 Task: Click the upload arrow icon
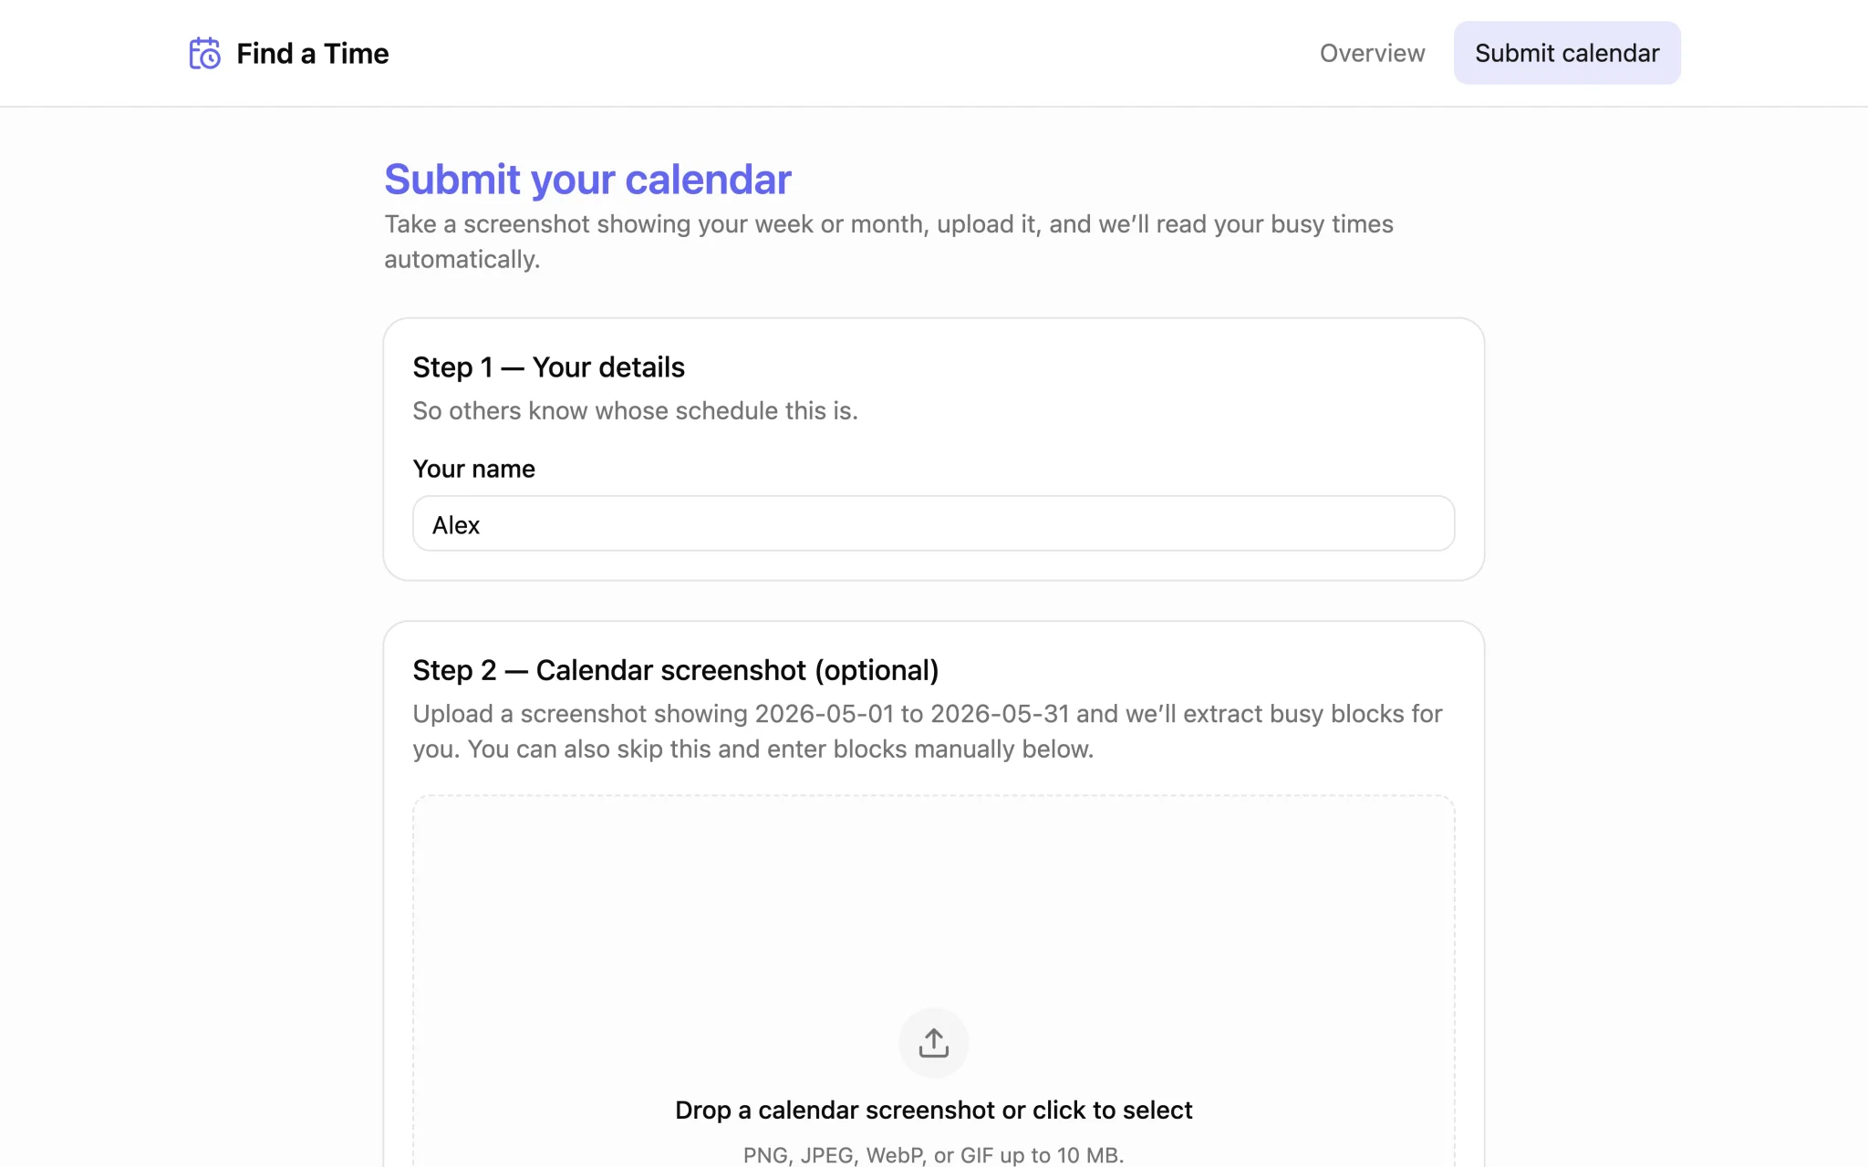point(933,1042)
